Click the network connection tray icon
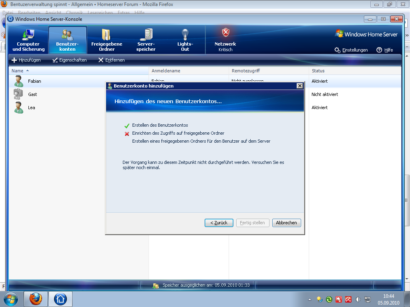The image size is (410, 307). point(368,299)
